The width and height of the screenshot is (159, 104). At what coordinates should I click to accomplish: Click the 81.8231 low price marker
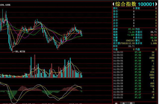click(x=20, y=52)
